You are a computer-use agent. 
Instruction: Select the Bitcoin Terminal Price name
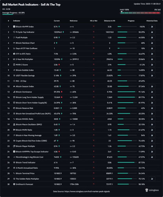coord(25,173)
